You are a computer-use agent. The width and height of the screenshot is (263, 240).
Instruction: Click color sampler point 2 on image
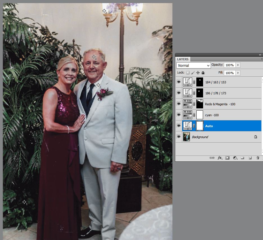pos(104,11)
